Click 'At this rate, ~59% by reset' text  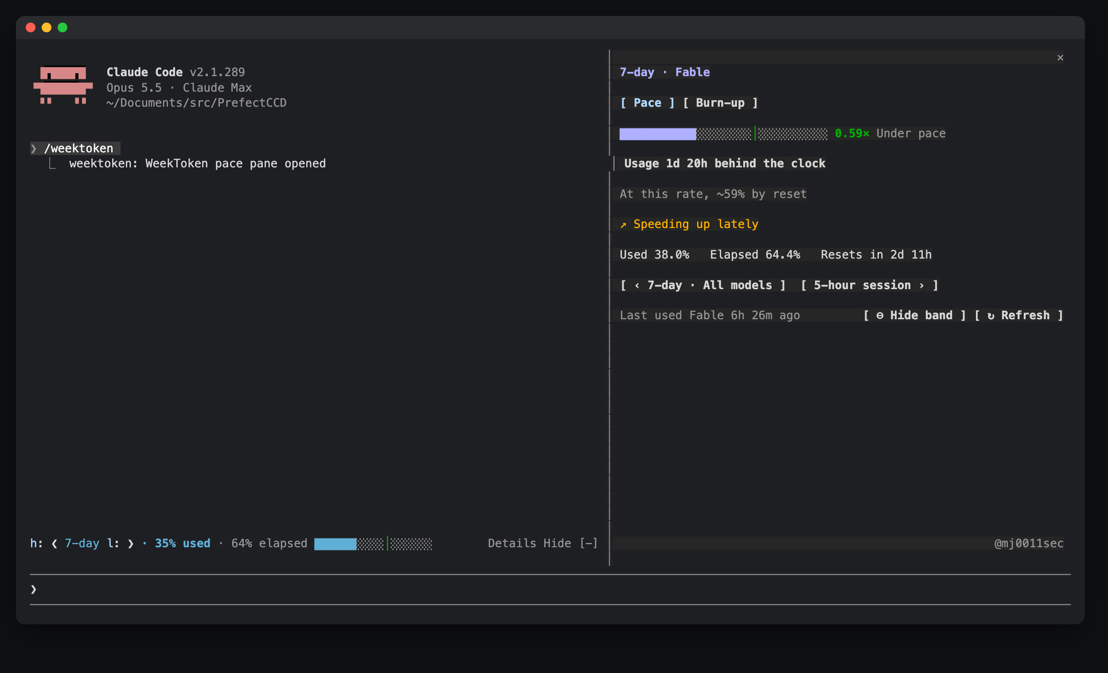pyautogui.click(x=713, y=194)
